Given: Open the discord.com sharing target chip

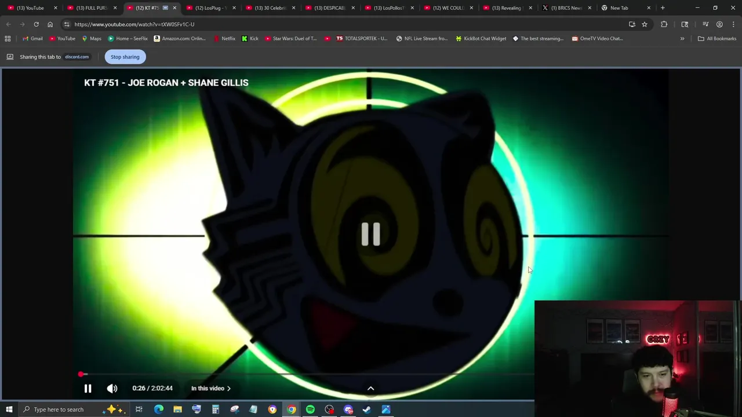Looking at the screenshot, I should click(x=77, y=57).
